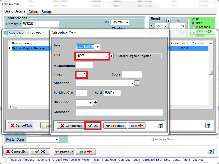Click the plus icon beside Breed header

[168, 21]
